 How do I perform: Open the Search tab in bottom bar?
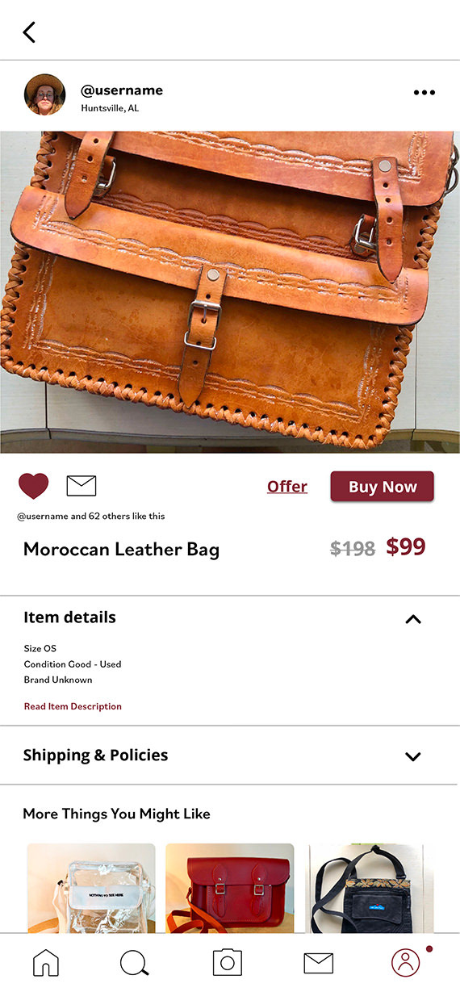(134, 963)
